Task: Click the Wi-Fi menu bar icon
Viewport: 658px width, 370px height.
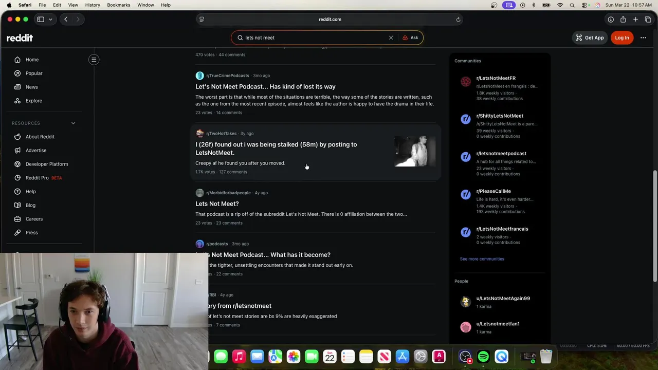Action: coord(560,5)
